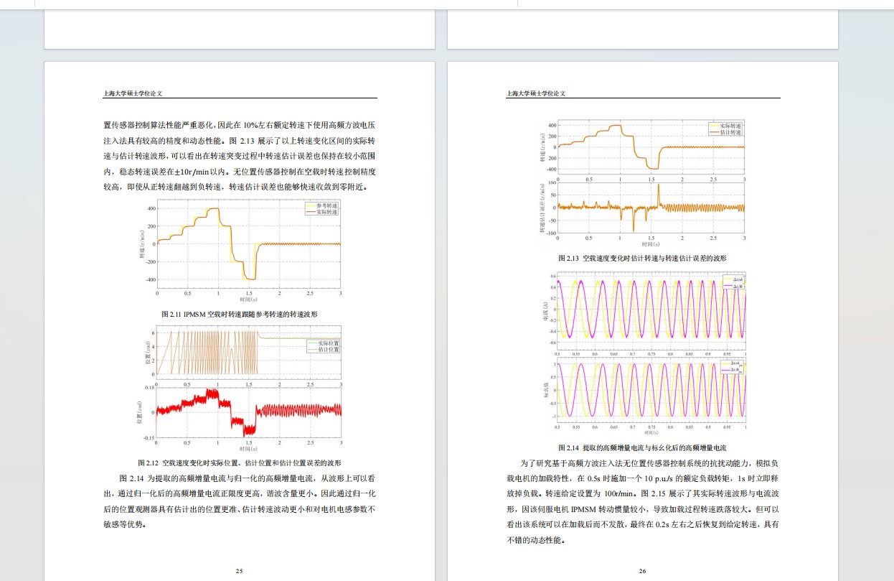894x581 pixels.
Task: Select caption "图 2.14 提取的高频增量电流与标幺化后的高频增量电流"
Action: coord(643,448)
